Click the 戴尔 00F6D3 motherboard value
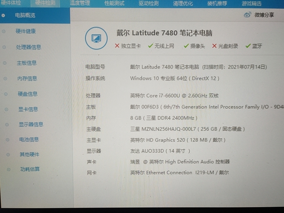This screenshot has width=284, height=213. [x=207, y=107]
